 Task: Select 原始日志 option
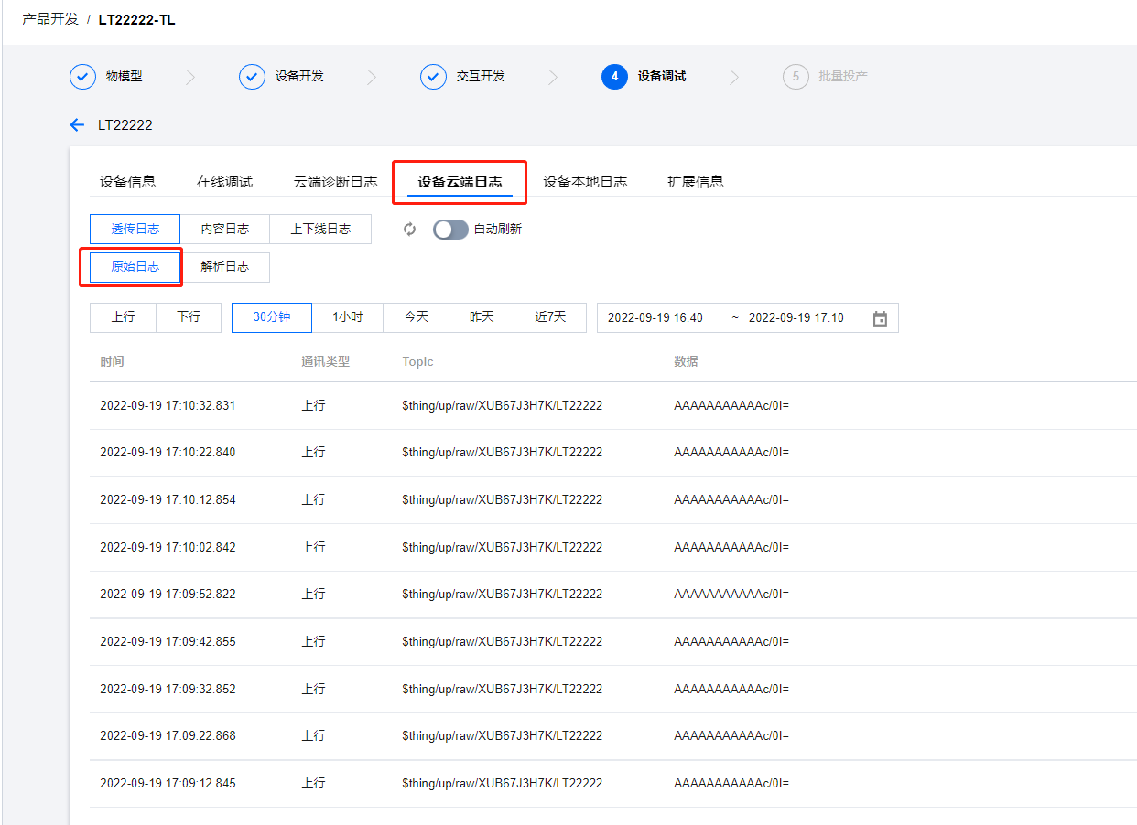135,267
